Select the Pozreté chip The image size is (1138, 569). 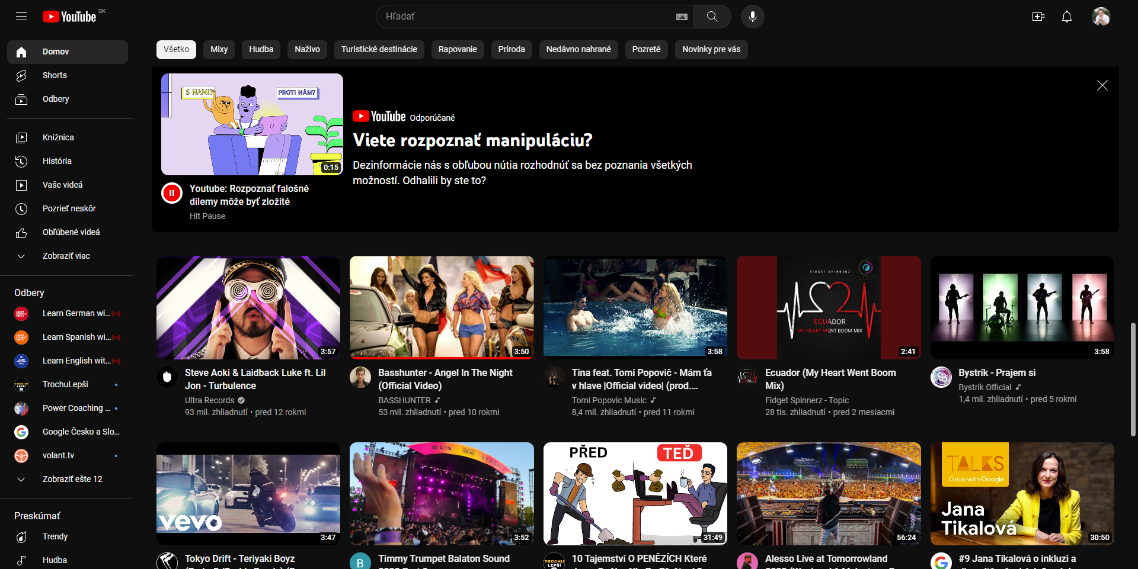tap(646, 49)
